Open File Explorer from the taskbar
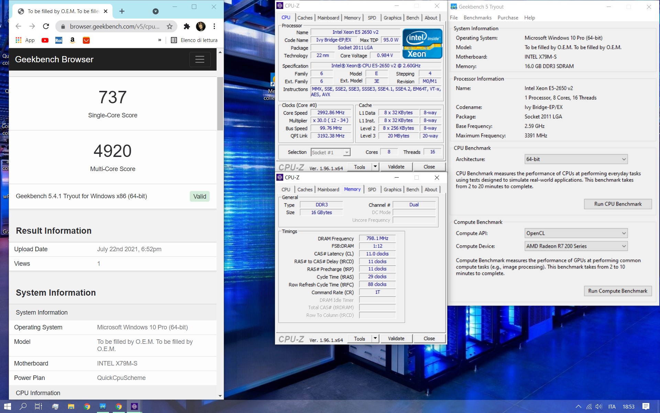Image resolution: width=660 pixels, height=413 pixels. pos(71,406)
